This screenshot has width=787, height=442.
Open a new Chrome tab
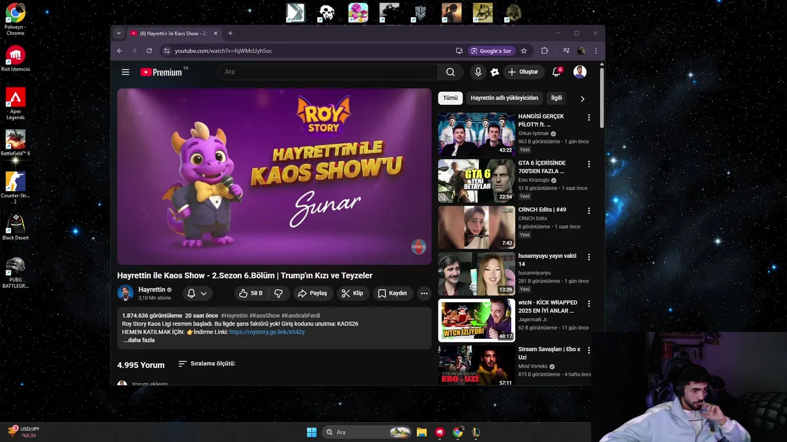(x=231, y=33)
